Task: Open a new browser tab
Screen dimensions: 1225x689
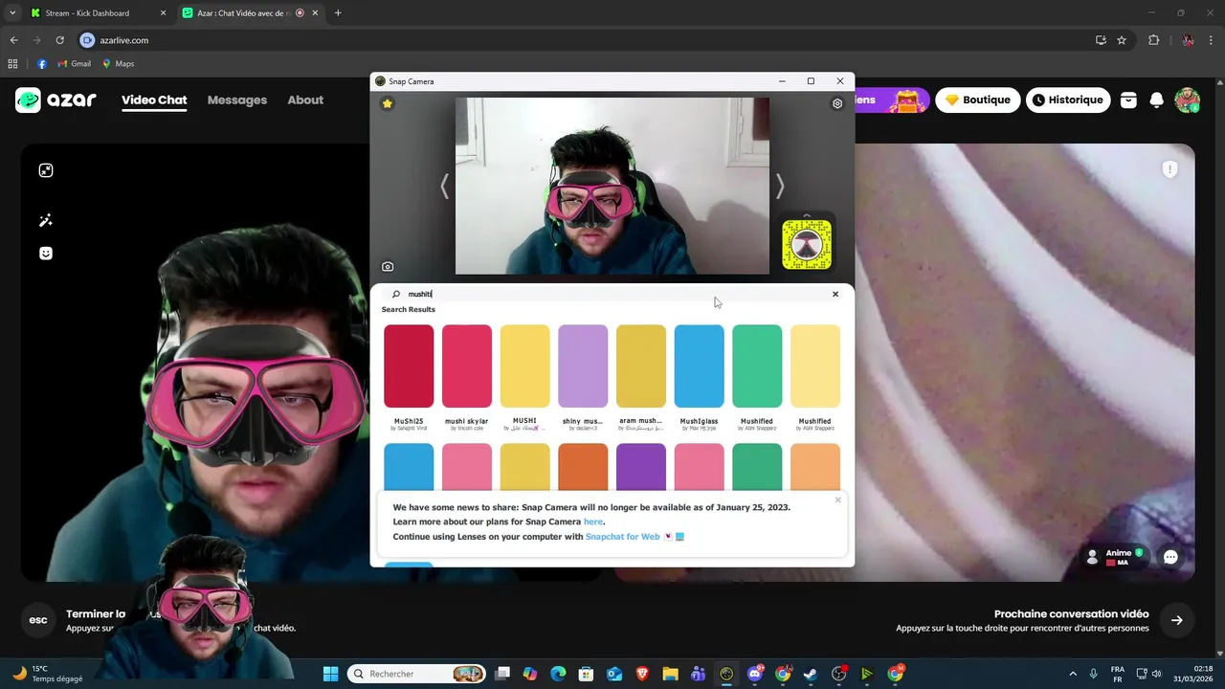Action: pyautogui.click(x=338, y=13)
